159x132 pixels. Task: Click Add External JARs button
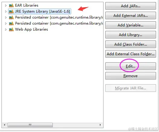[131, 15]
